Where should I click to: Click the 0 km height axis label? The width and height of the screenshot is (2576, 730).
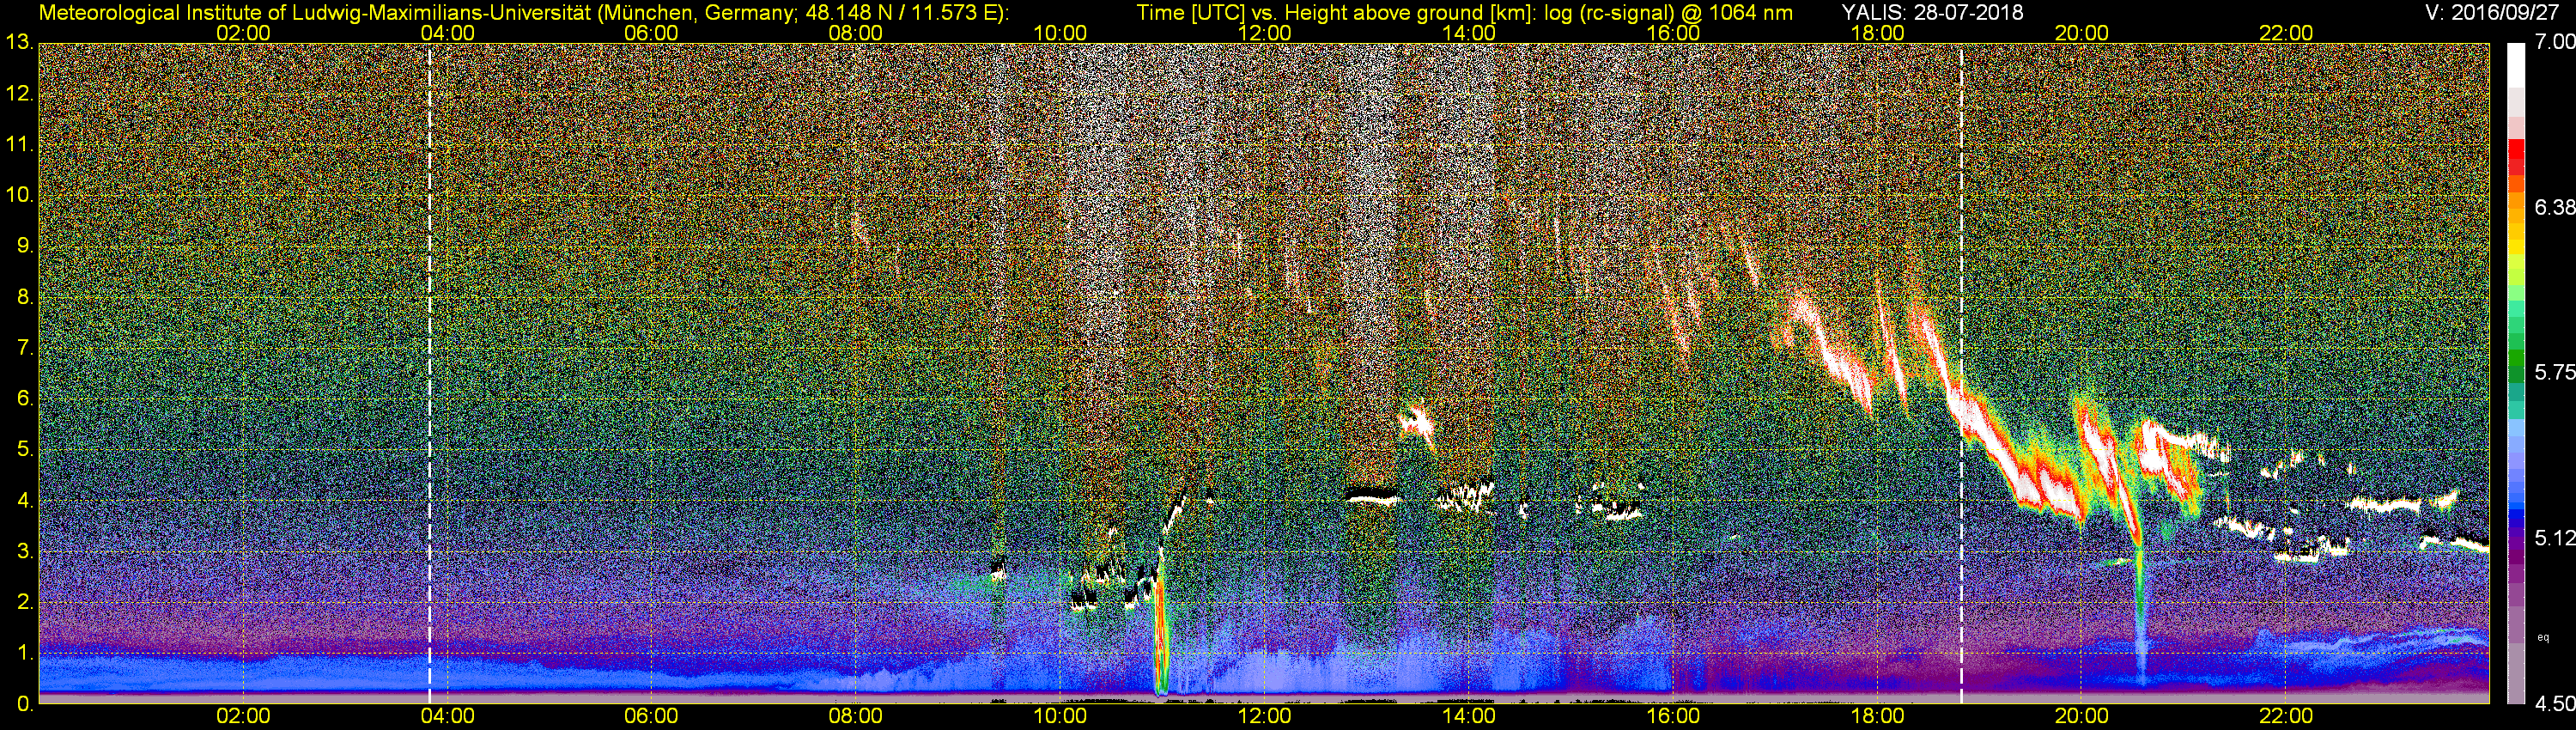coord(25,704)
